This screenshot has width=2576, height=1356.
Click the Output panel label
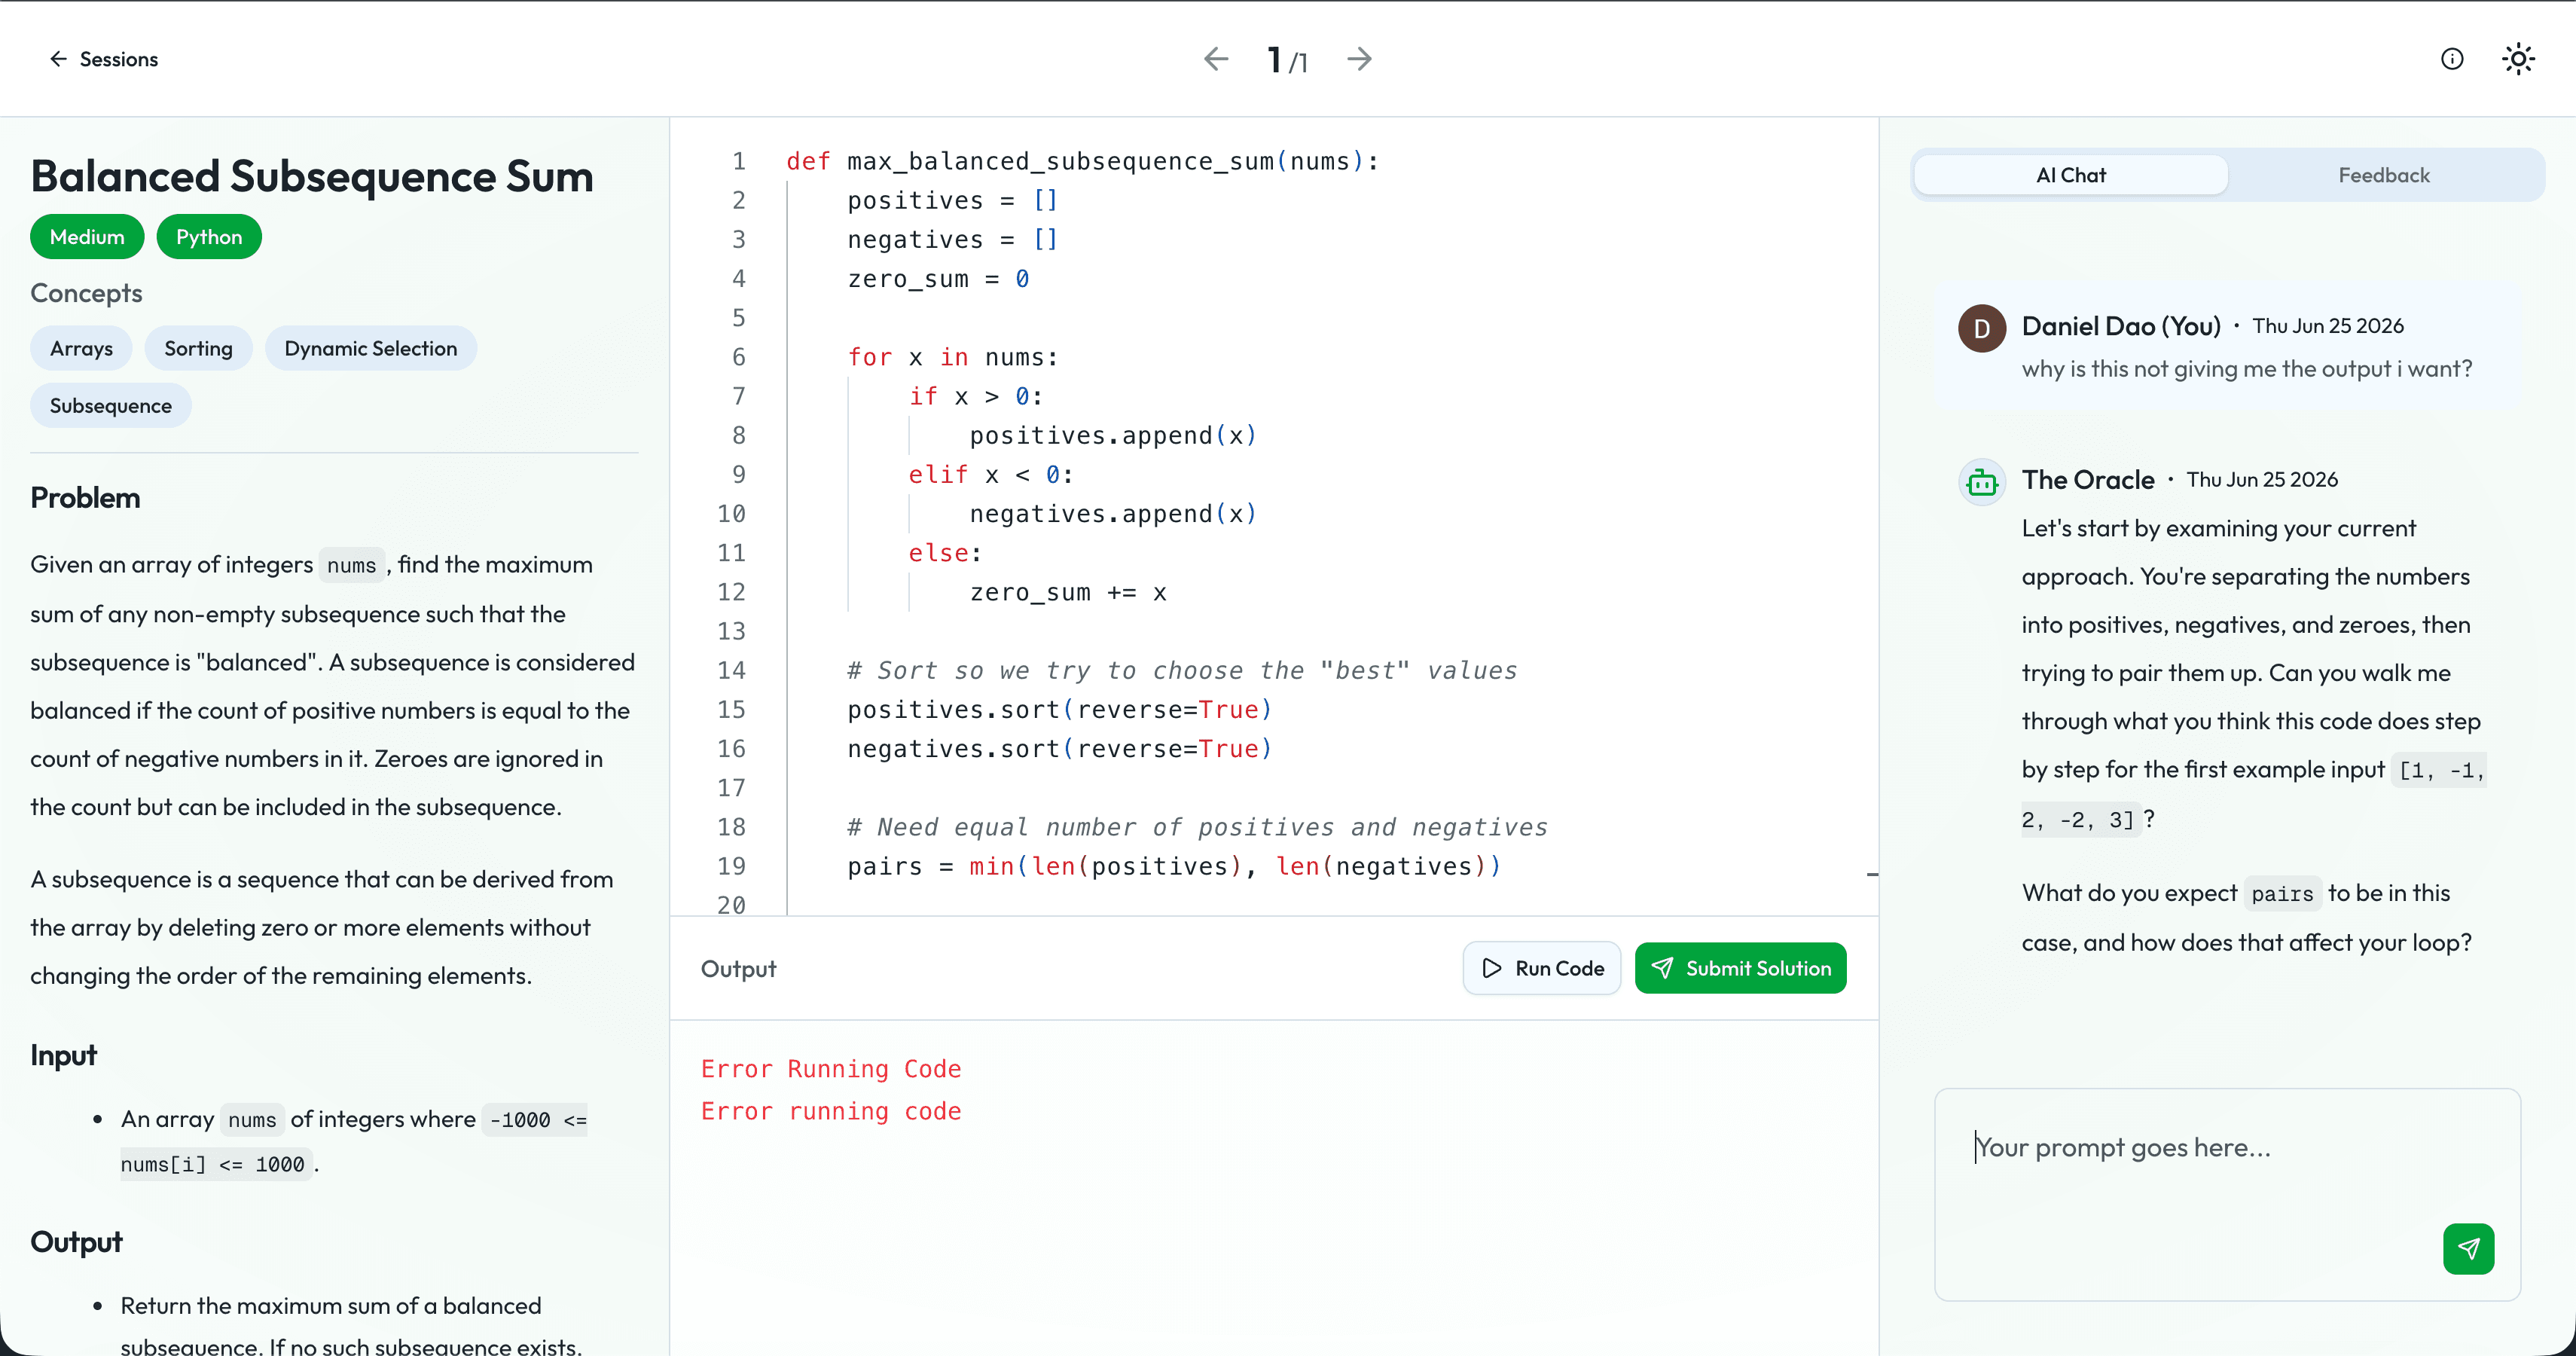click(x=738, y=968)
